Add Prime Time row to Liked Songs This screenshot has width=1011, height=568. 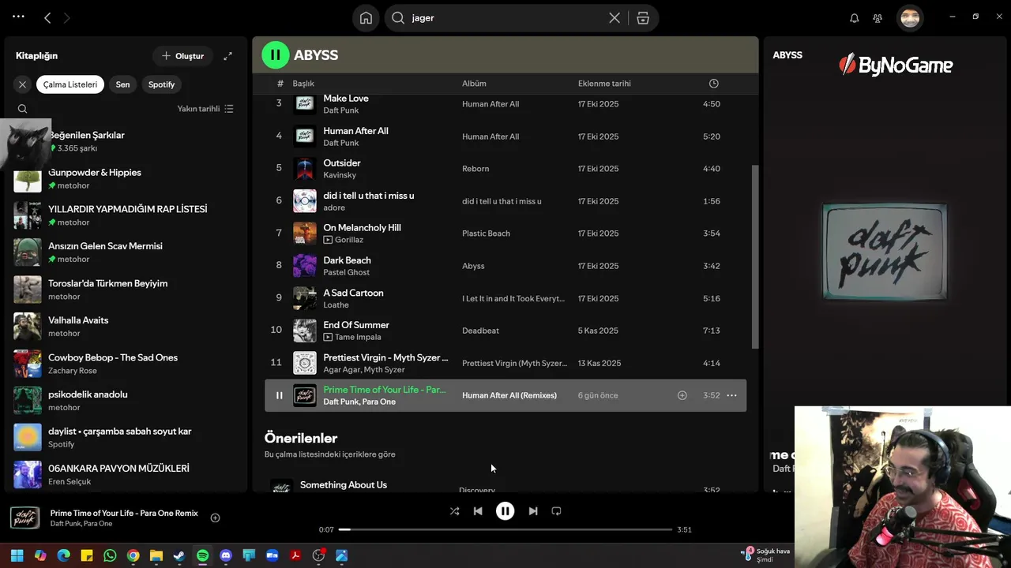point(682,395)
